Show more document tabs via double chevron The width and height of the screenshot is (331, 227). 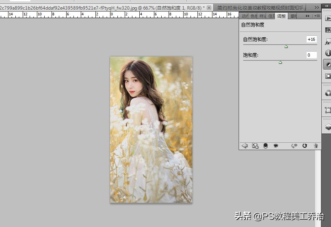pyautogui.click(x=317, y=7)
